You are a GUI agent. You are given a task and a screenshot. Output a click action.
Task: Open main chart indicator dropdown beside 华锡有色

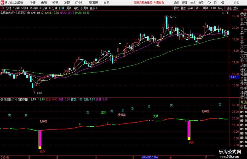(28, 13)
